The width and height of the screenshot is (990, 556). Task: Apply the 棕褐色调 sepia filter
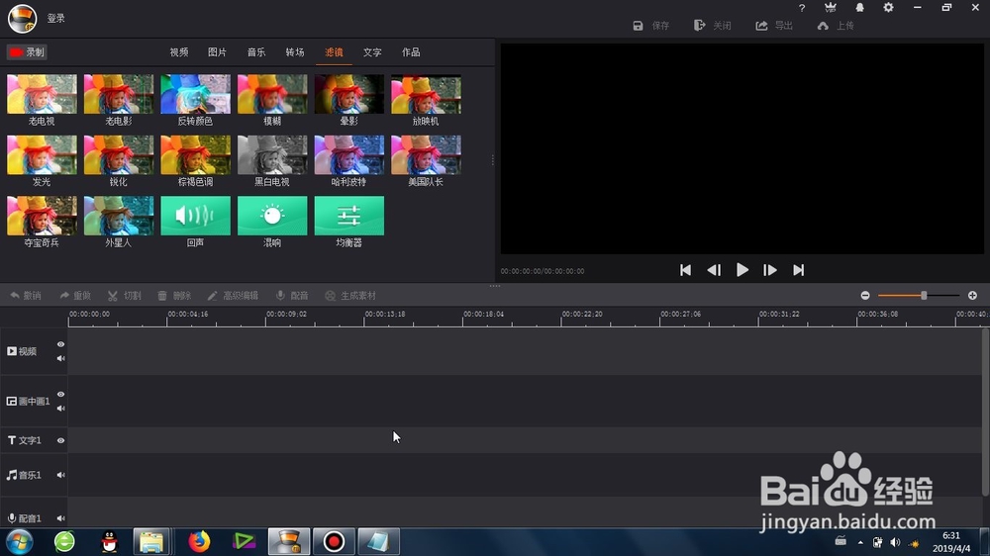pos(196,154)
